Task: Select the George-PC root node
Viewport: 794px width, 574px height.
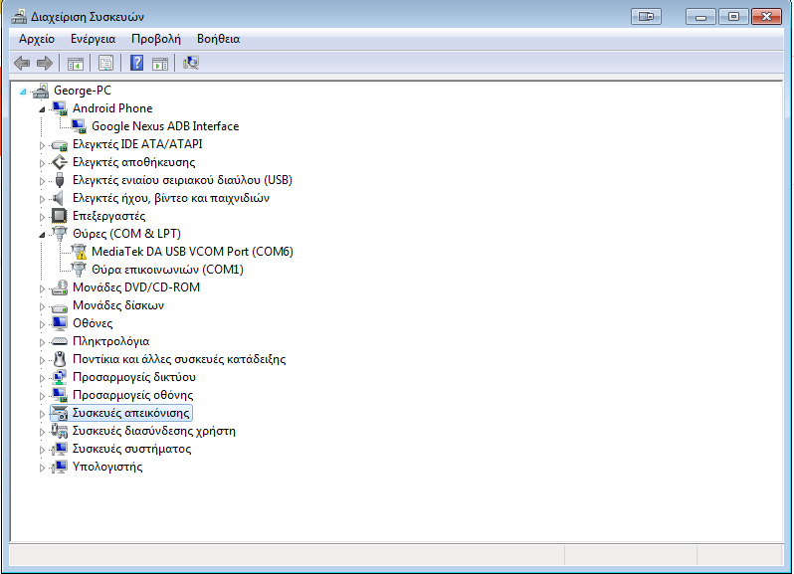Action: [82, 91]
